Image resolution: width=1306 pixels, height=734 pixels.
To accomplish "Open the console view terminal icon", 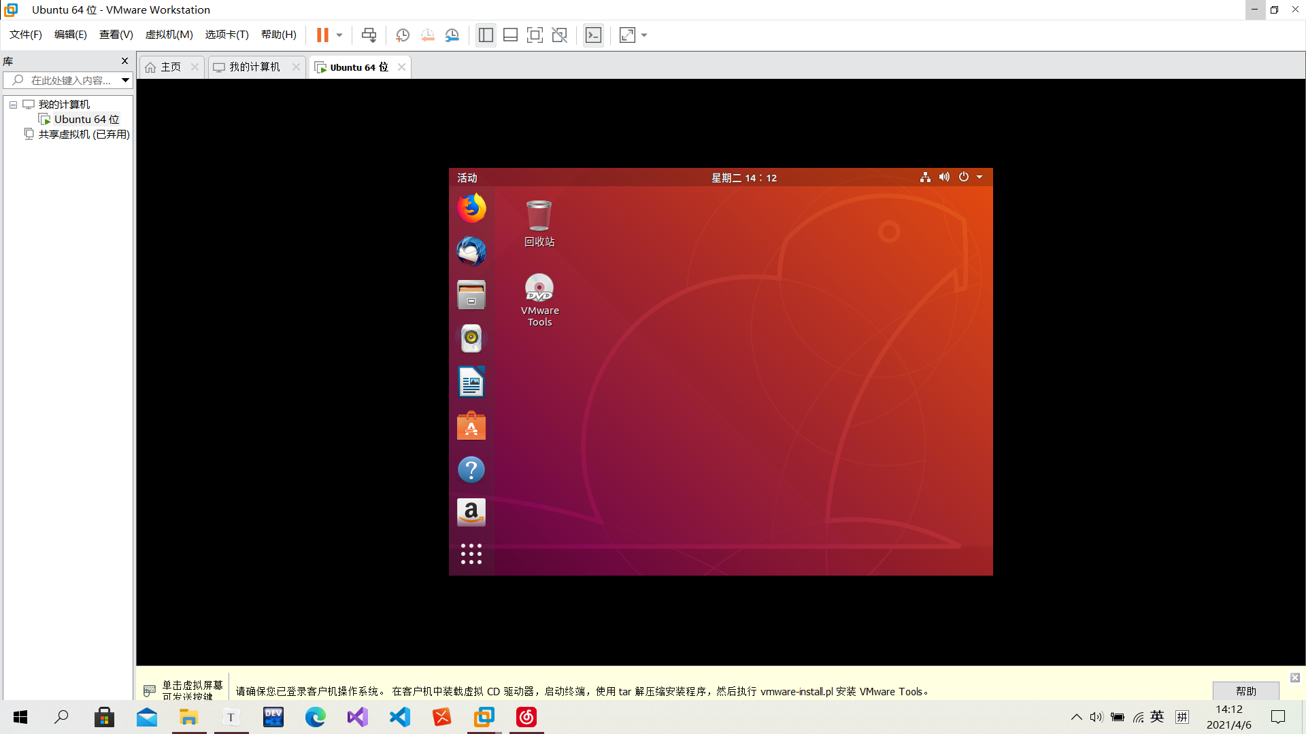I will click(x=593, y=35).
